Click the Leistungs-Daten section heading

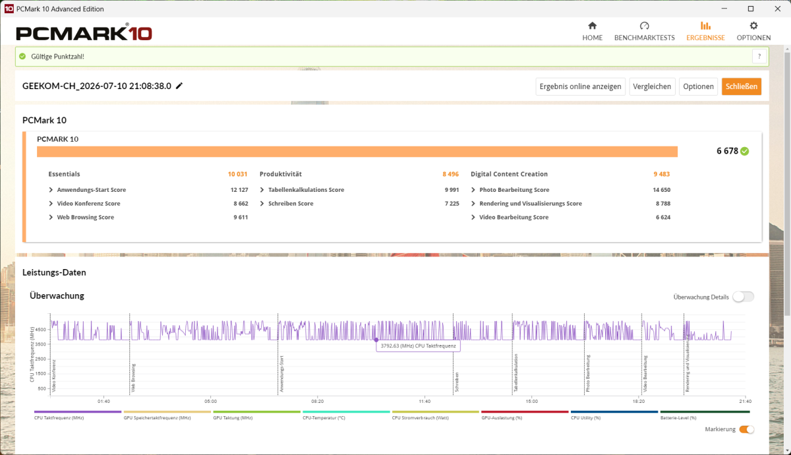click(x=54, y=272)
